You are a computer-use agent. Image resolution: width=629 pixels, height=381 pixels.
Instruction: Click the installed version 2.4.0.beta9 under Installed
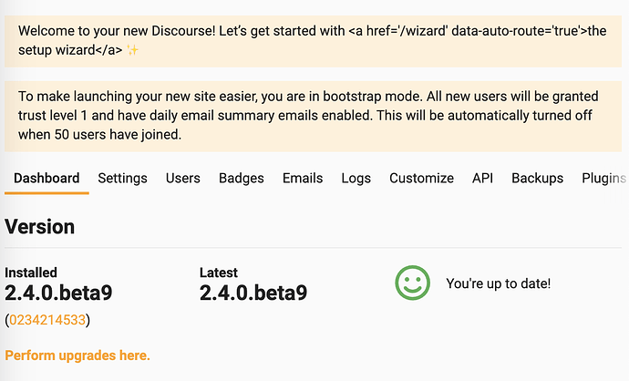[x=58, y=293]
